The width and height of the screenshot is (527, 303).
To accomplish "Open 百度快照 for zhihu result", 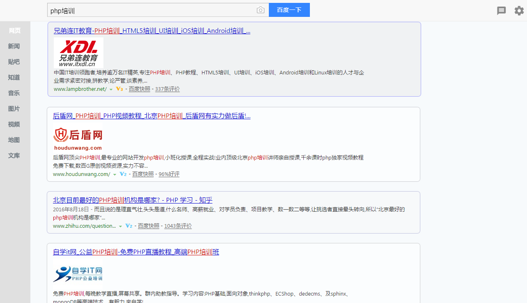I will coord(149,226).
